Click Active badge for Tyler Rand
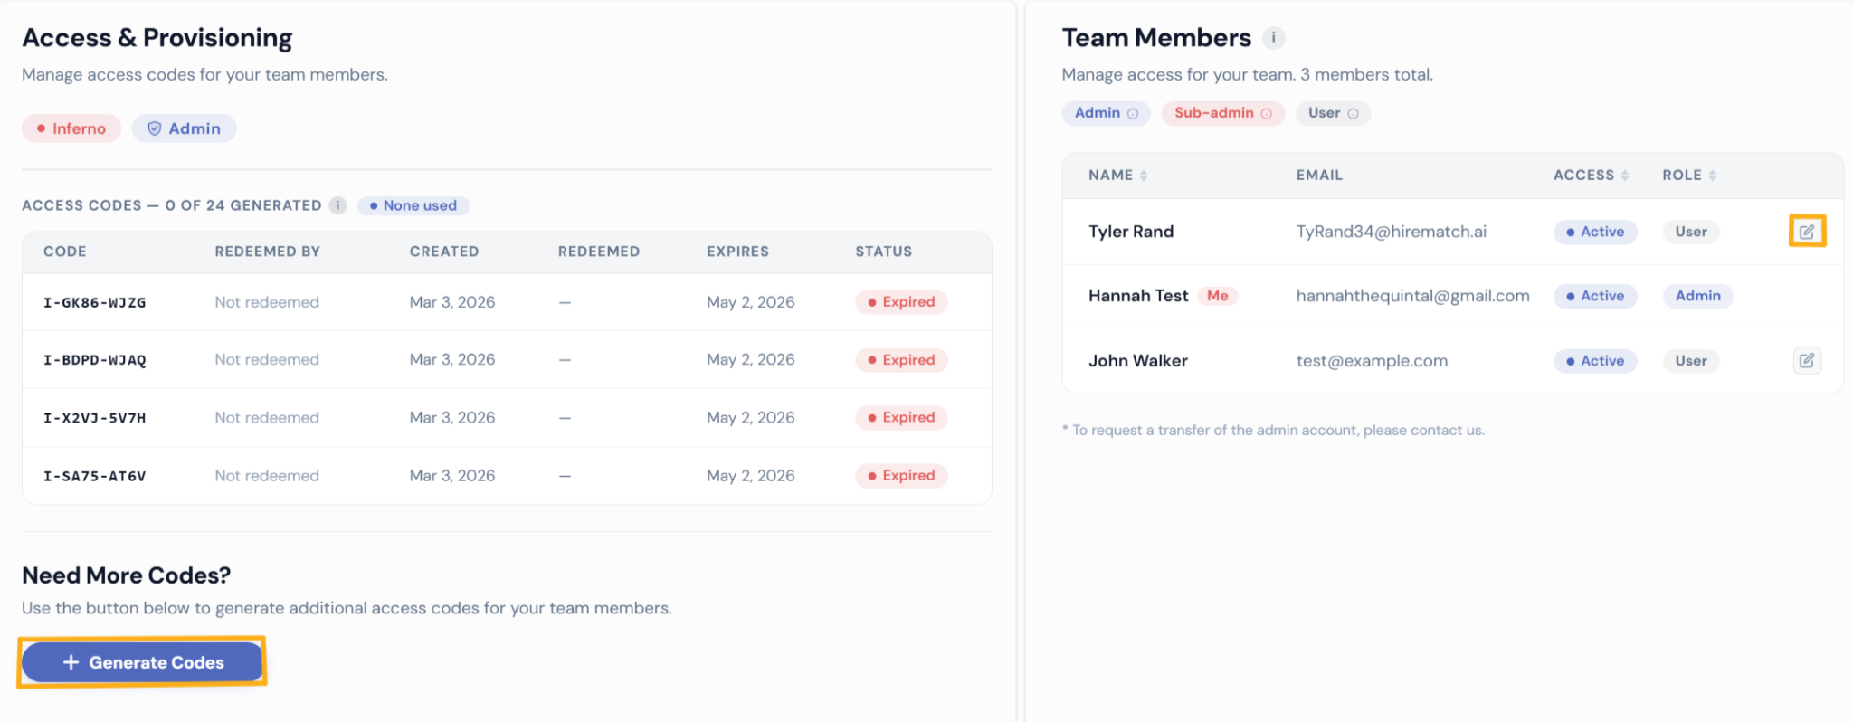1853x722 pixels. pyautogui.click(x=1595, y=232)
